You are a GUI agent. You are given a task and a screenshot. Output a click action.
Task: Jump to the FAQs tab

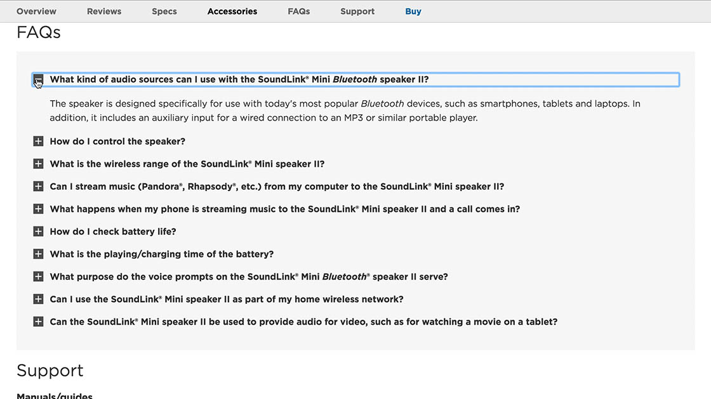pyautogui.click(x=299, y=11)
